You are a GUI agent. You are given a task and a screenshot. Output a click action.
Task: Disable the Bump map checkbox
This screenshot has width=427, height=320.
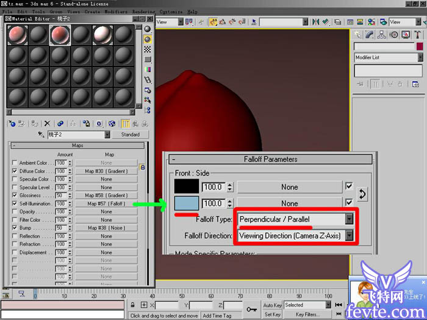coord(15,228)
